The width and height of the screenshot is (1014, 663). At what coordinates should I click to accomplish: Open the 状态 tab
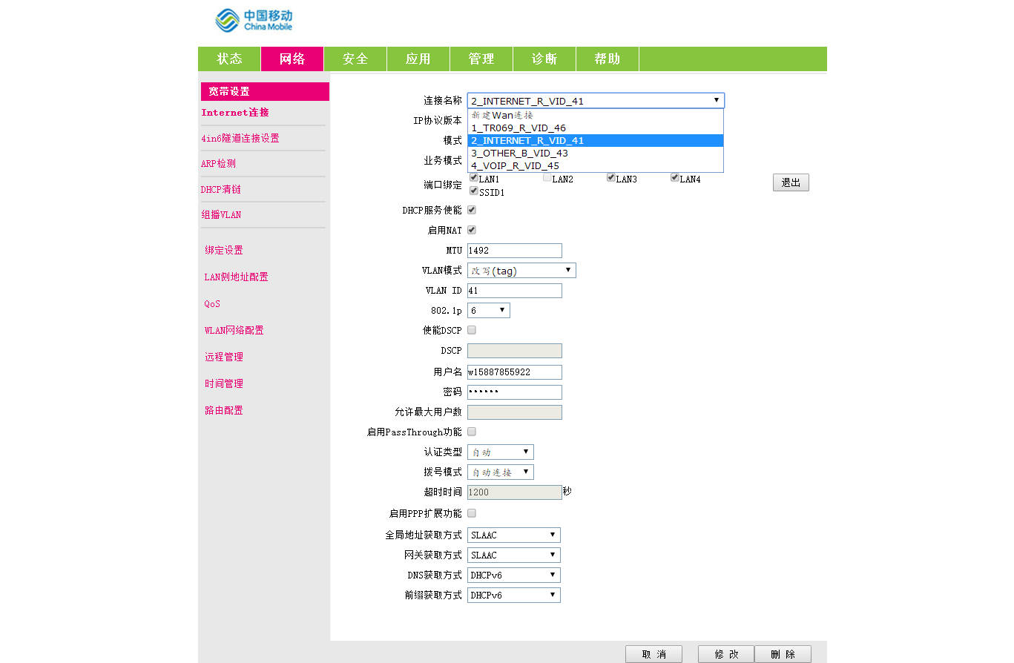[229, 59]
